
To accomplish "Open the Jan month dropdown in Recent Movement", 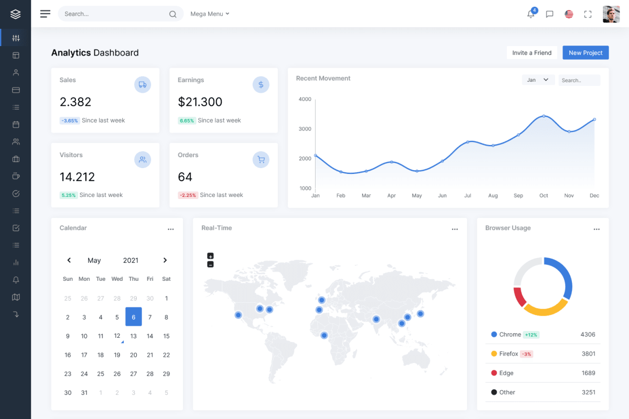I will [x=538, y=80].
